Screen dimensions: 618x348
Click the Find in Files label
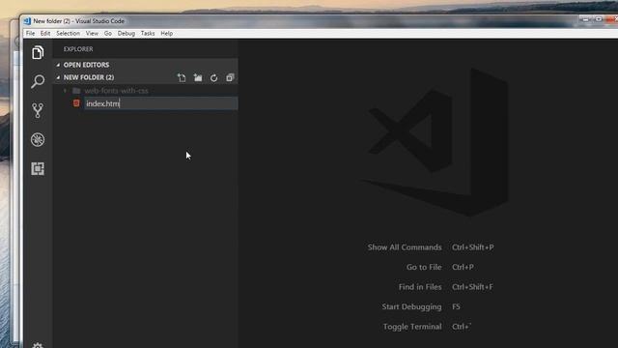pyautogui.click(x=420, y=287)
